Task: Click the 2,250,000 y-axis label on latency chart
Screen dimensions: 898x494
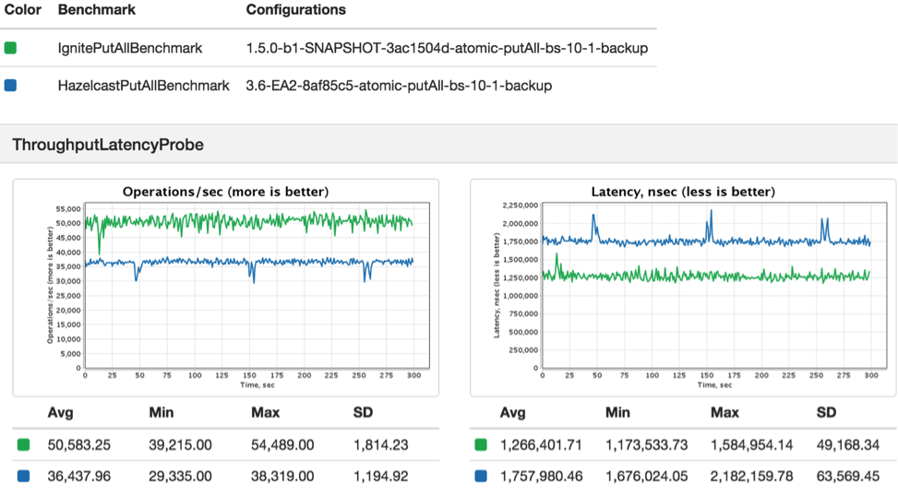Action: (x=520, y=206)
